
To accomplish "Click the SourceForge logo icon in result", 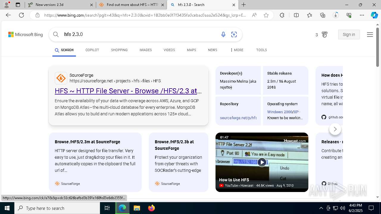I will (61, 78).
